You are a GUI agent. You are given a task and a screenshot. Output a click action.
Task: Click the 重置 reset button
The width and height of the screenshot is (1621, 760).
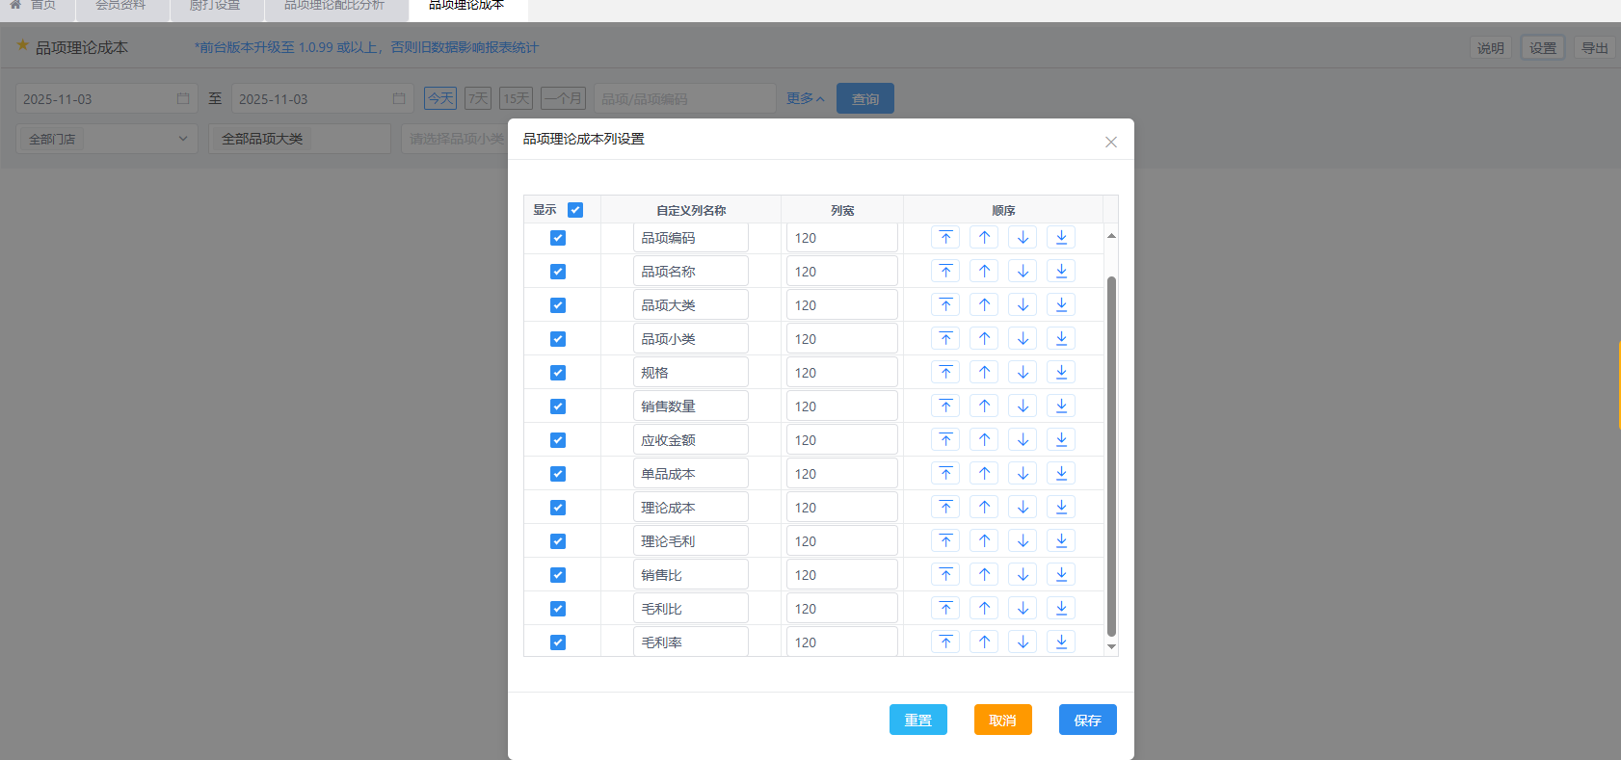click(917, 720)
